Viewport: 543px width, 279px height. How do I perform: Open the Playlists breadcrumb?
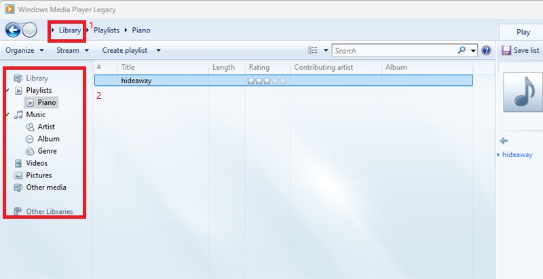pyautogui.click(x=107, y=30)
